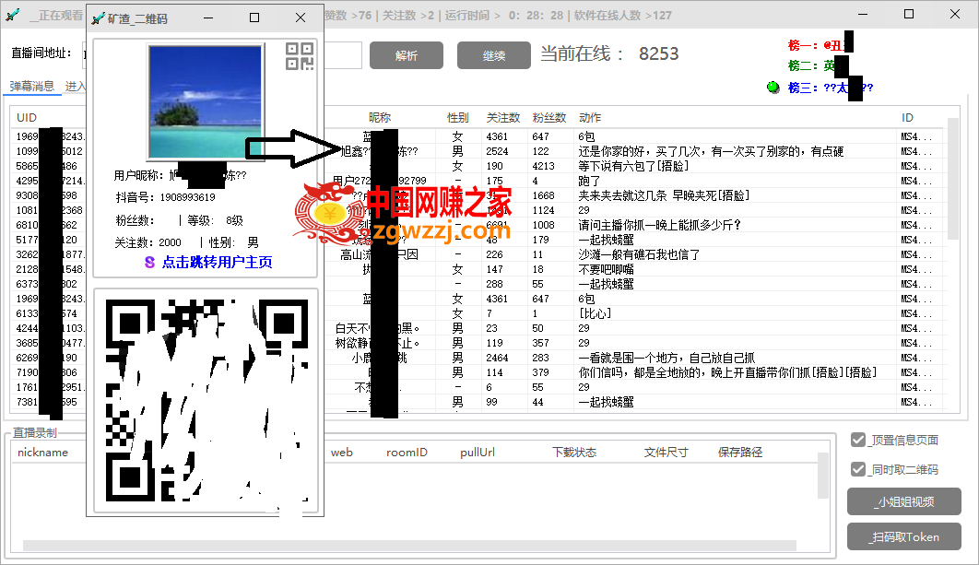Maximize the main application window

909,15
